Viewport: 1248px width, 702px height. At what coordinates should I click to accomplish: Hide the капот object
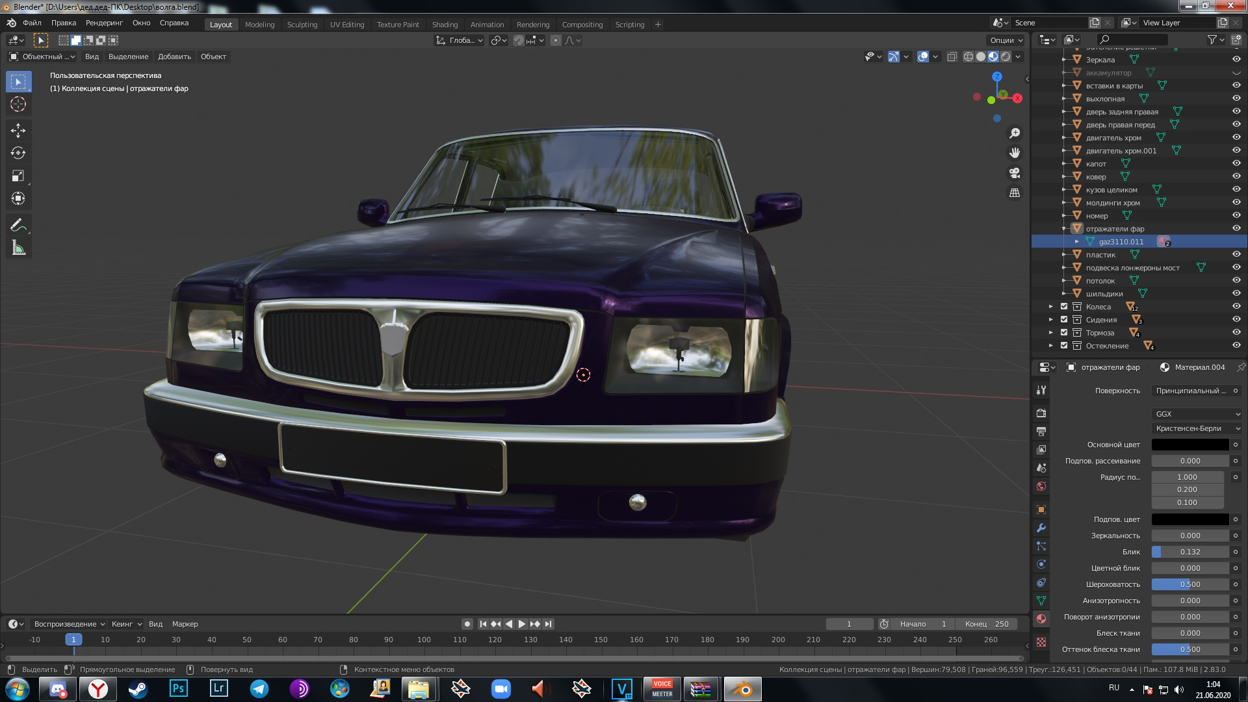1236,163
